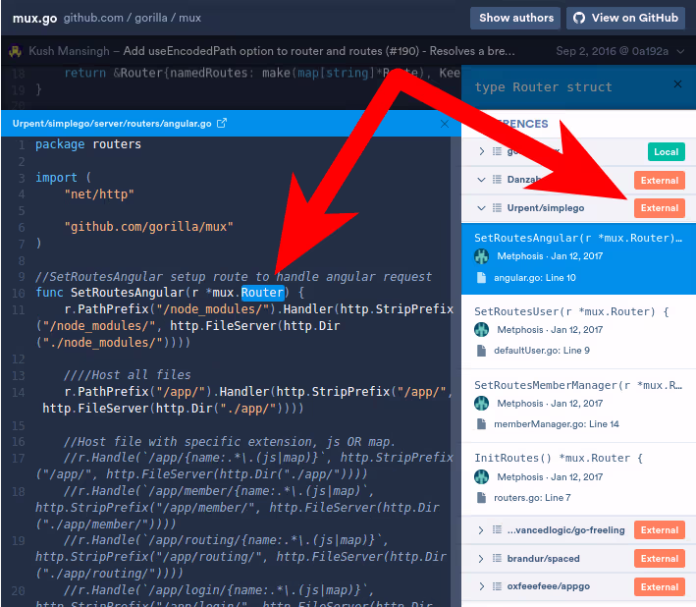The image size is (696, 607).
Task: Click list icon next to brandur/spaced
Action: [497, 558]
